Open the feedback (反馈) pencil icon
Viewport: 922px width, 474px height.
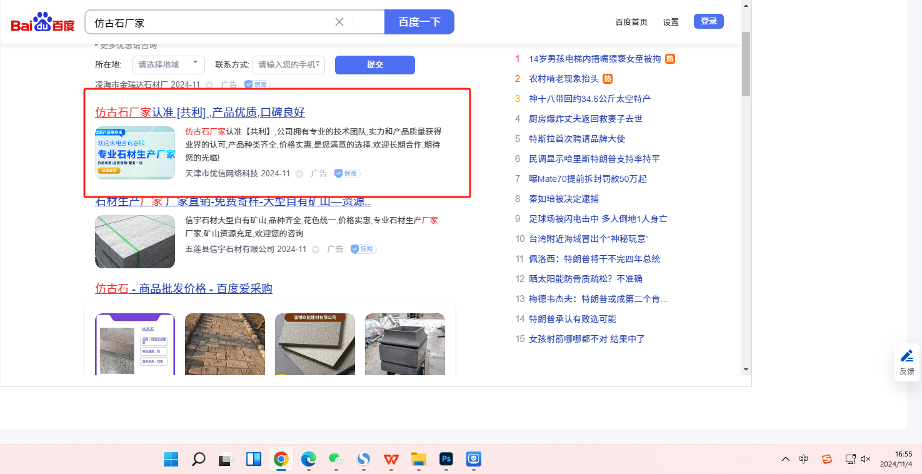[x=907, y=356]
